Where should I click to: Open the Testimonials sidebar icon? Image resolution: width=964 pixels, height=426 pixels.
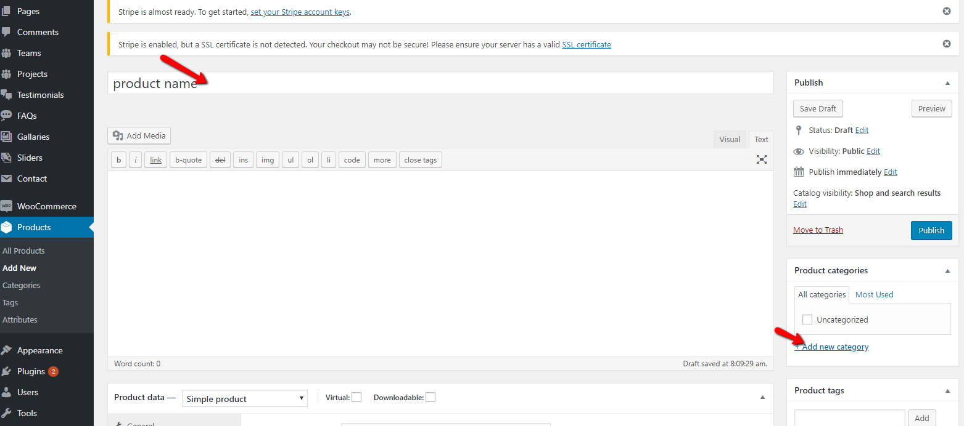[x=7, y=95]
